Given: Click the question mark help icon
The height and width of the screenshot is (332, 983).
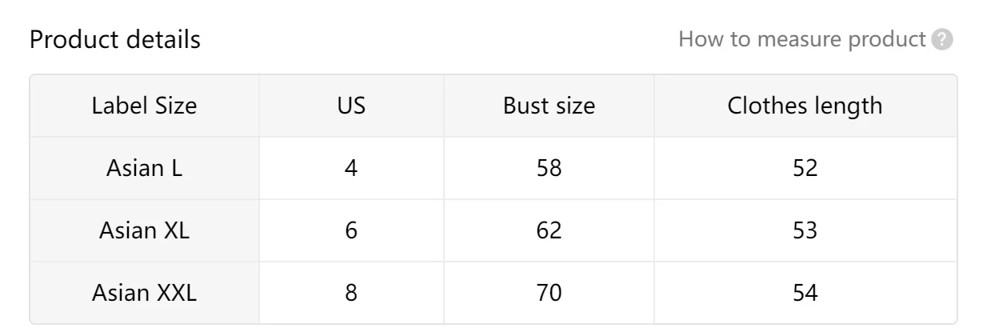Looking at the screenshot, I should [944, 40].
